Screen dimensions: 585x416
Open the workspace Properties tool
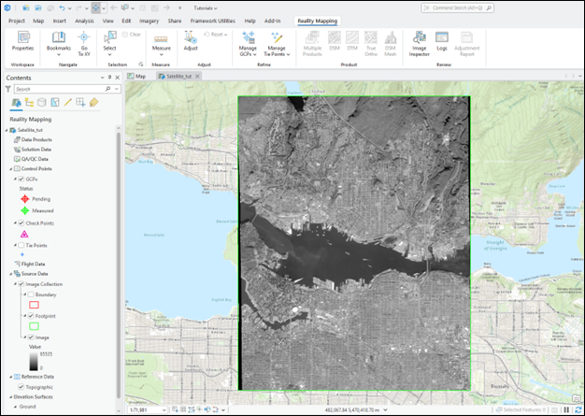point(22,38)
